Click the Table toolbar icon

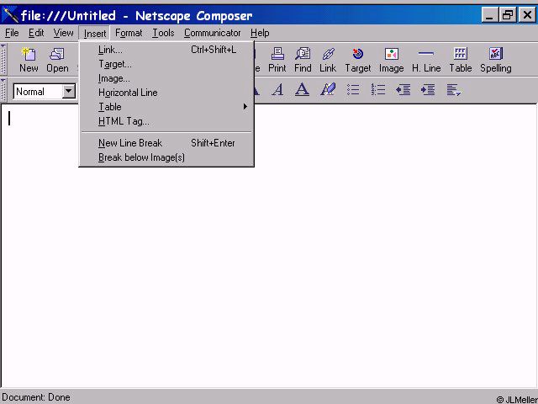point(461,60)
